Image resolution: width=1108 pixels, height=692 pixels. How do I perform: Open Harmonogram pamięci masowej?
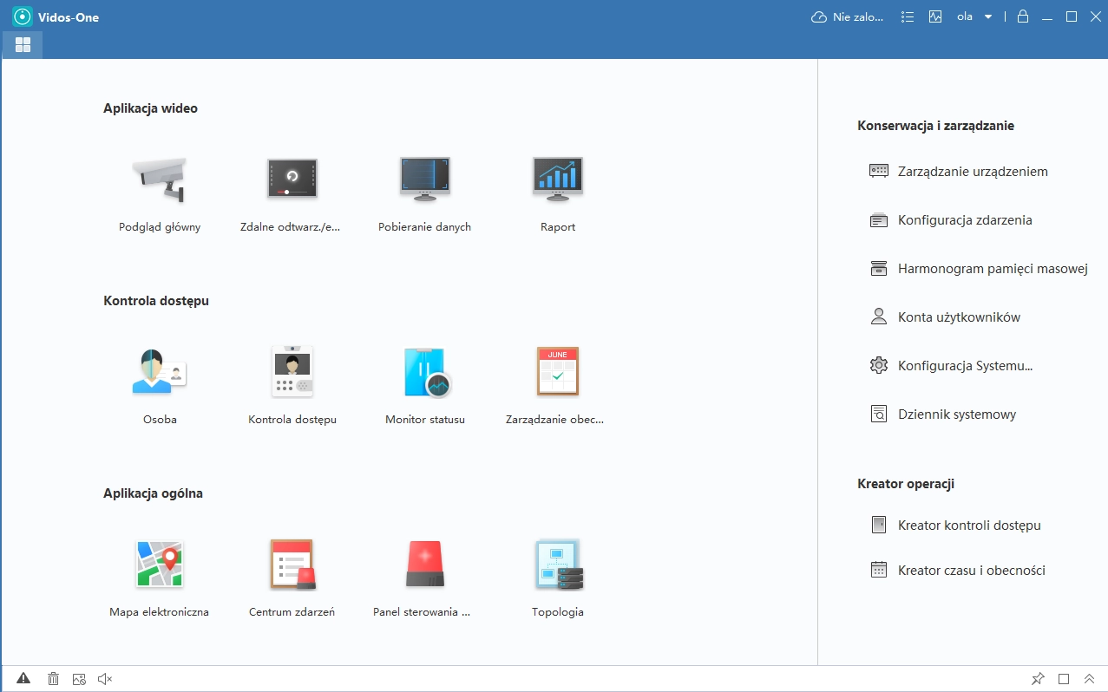[x=979, y=269]
